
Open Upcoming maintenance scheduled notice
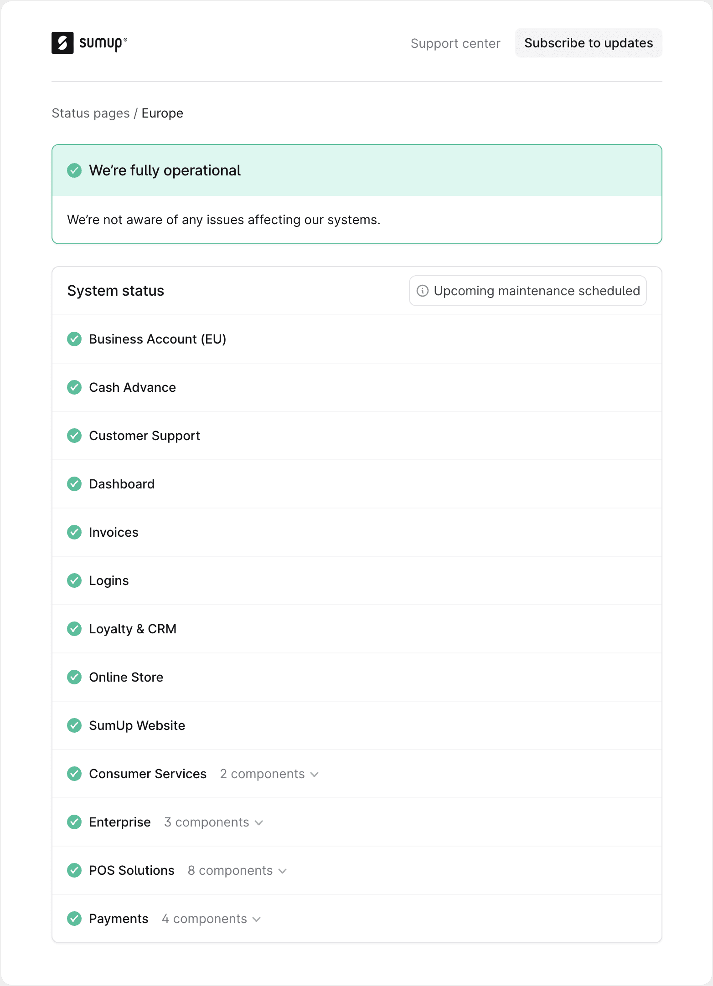point(536,291)
